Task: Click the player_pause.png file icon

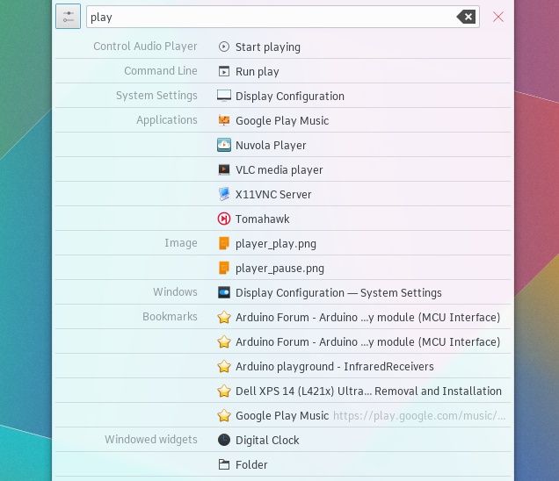Action: pos(224,268)
